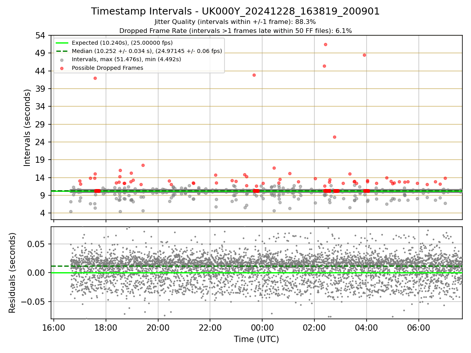Viewport: 471px width, 353px height.
Task: Click the y-axis tick label '44'
Action: point(40,71)
